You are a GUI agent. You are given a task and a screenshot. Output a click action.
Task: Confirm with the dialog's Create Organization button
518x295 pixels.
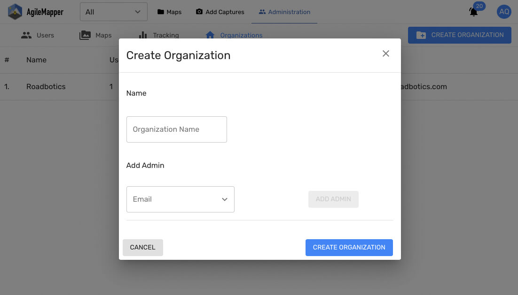pyautogui.click(x=349, y=248)
